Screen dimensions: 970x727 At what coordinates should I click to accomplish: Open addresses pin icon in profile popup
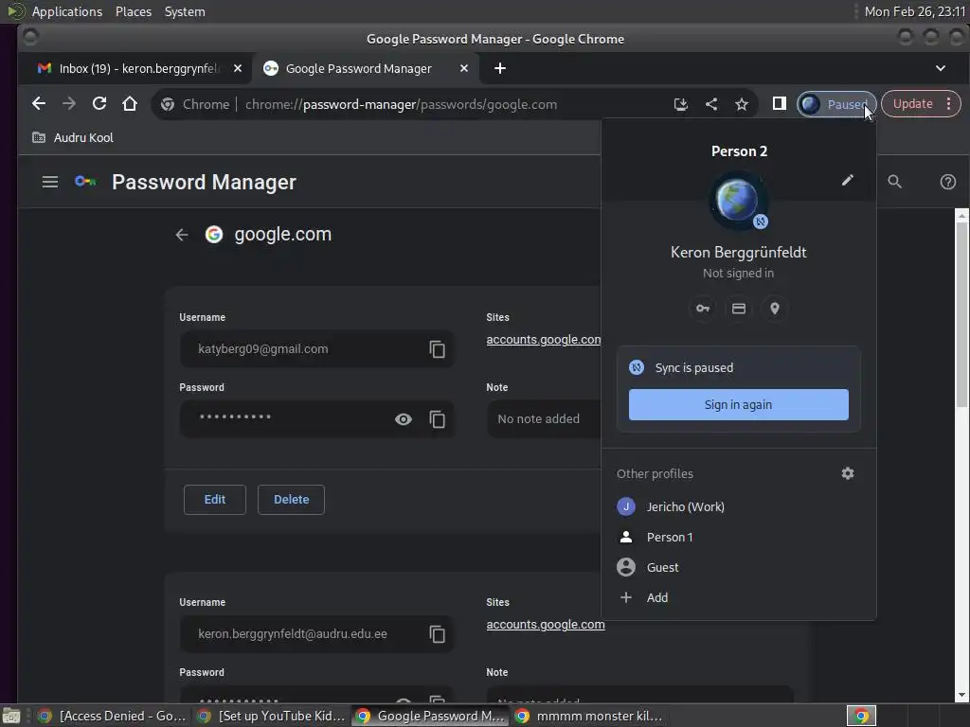775,309
